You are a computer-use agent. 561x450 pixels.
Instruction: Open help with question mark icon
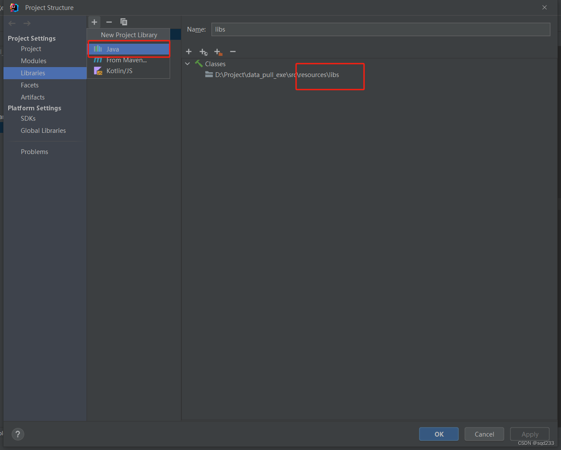pyautogui.click(x=18, y=434)
